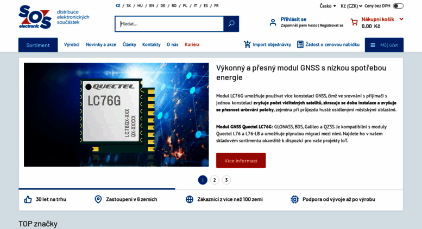Click the Quectel LC76G banner image
Image resolution: width=422 pixels, height=229 pixels.
(x=116, y=115)
